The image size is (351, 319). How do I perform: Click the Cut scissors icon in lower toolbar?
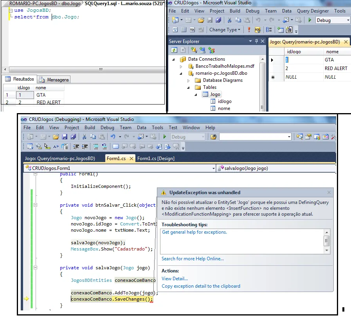(84, 137)
